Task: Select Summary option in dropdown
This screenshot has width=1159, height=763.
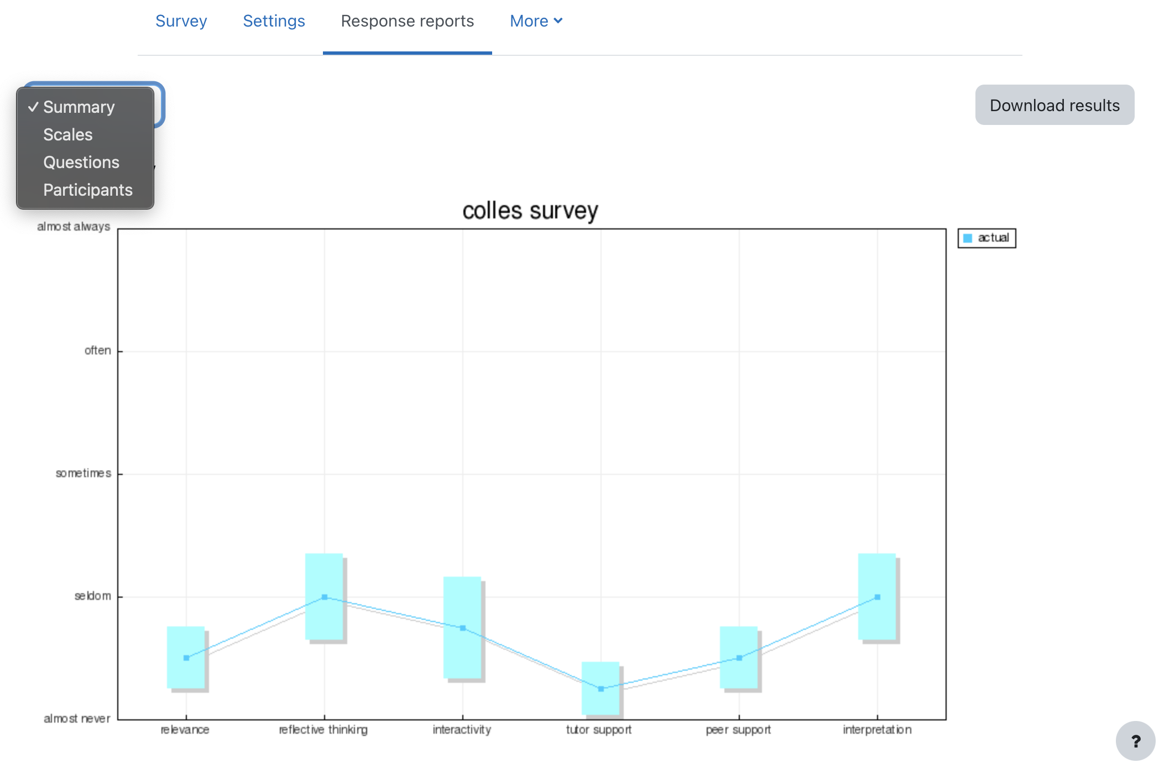Action: click(79, 107)
